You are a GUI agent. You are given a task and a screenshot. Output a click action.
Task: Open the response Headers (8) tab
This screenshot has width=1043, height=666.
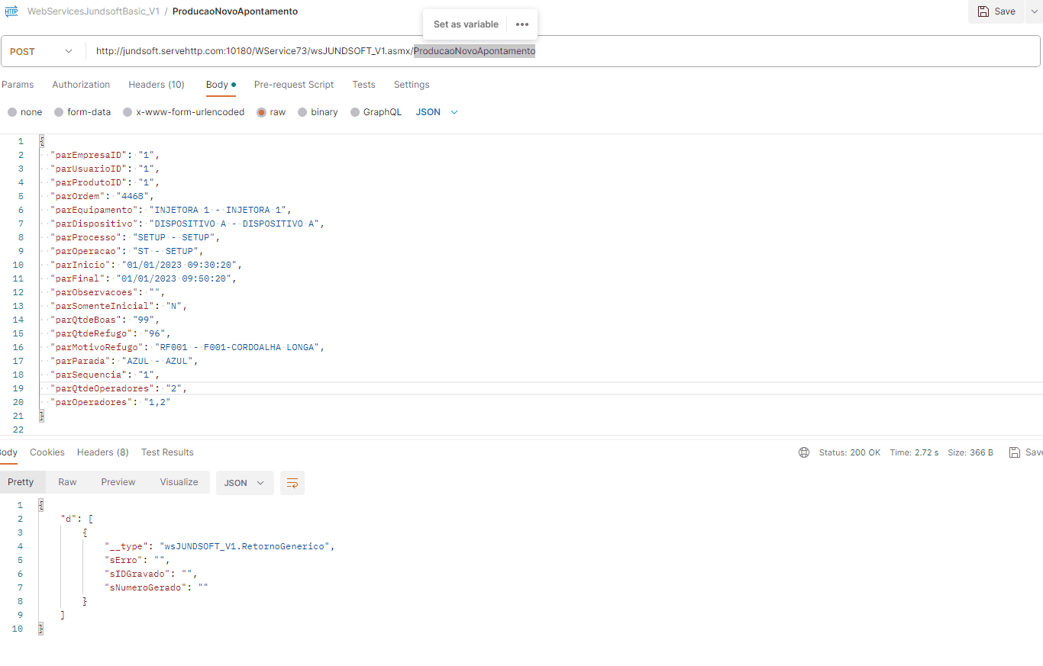(x=103, y=452)
